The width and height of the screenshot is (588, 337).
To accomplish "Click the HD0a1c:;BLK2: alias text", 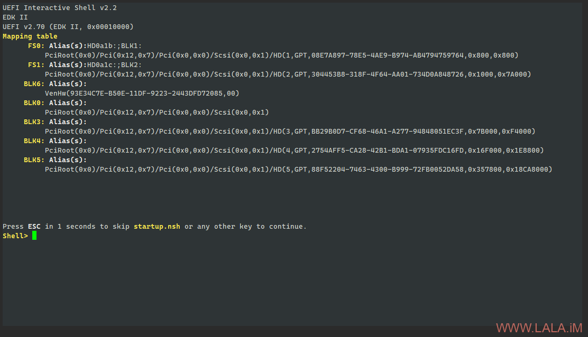I will click(x=115, y=65).
